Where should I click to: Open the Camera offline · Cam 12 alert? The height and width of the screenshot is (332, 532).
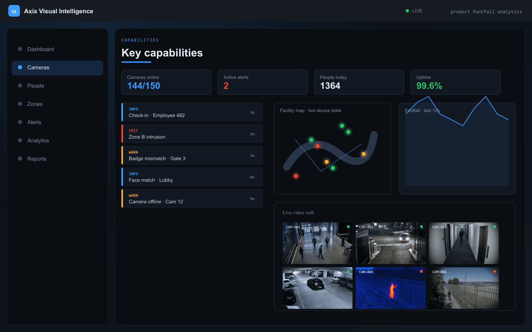(x=192, y=198)
